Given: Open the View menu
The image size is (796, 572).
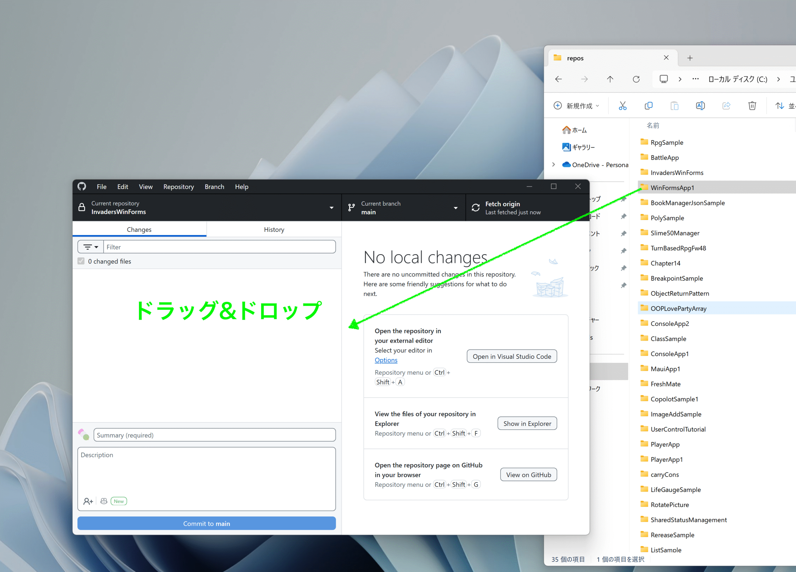Looking at the screenshot, I should click(x=146, y=186).
